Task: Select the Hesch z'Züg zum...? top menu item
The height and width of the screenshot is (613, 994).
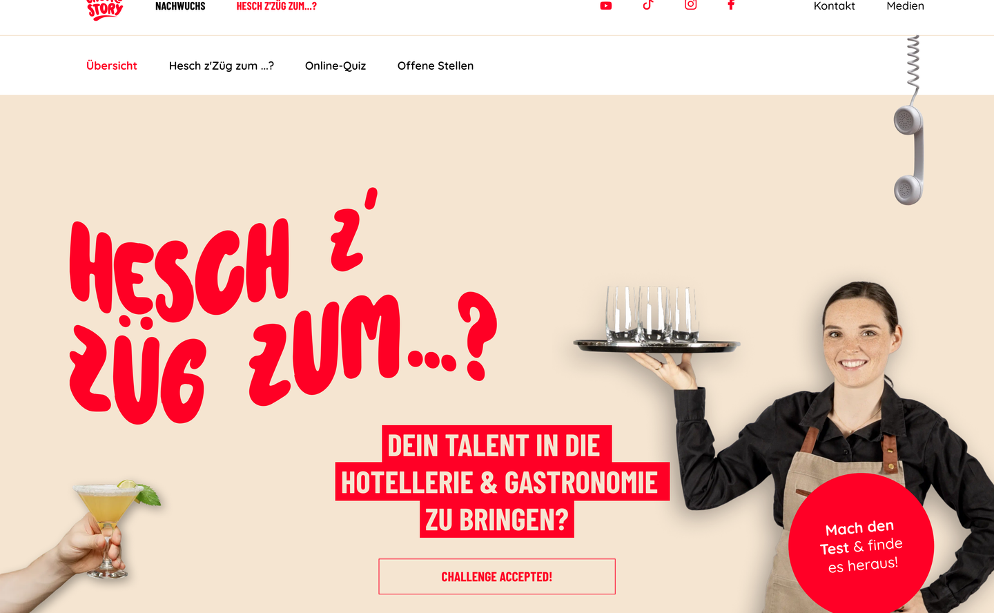Action: tap(276, 6)
